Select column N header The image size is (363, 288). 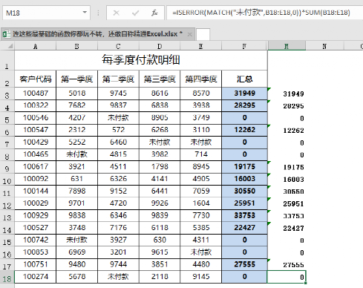pos(324,46)
